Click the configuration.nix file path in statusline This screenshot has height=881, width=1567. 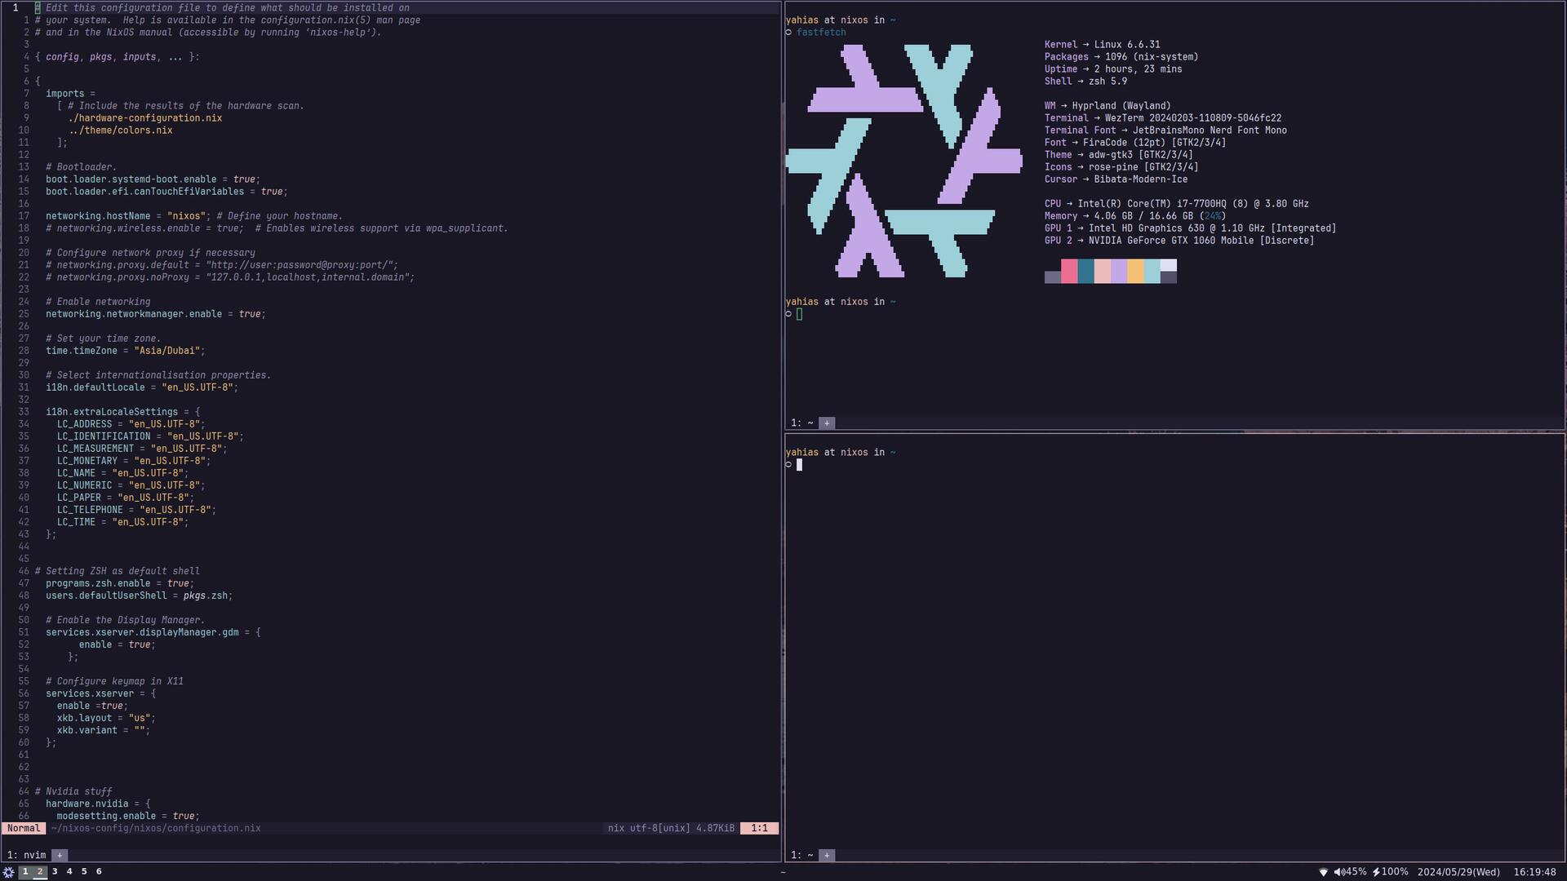pyautogui.click(x=156, y=828)
